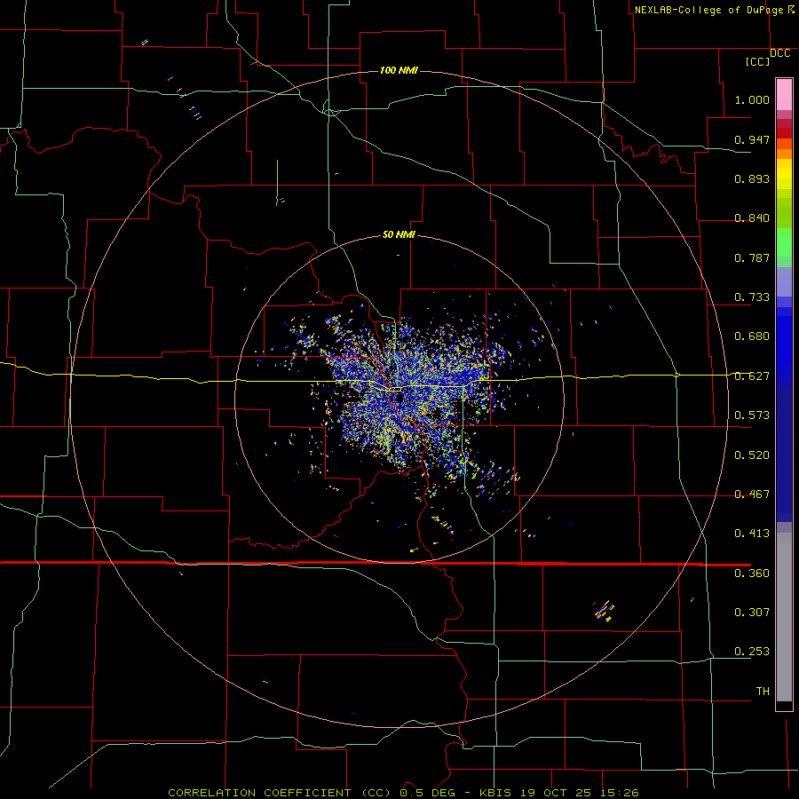Click the 15:26 timestamp in footer
Image resolution: width=799 pixels, height=799 pixels.
pyautogui.click(x=618, y=793)
